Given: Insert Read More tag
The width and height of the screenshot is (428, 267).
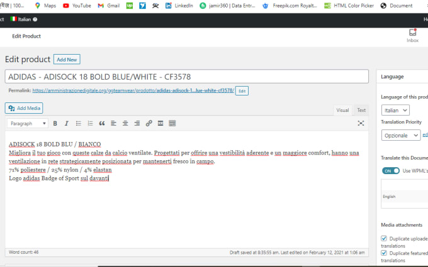Looking at the screenshot, I should click(160, 123).
